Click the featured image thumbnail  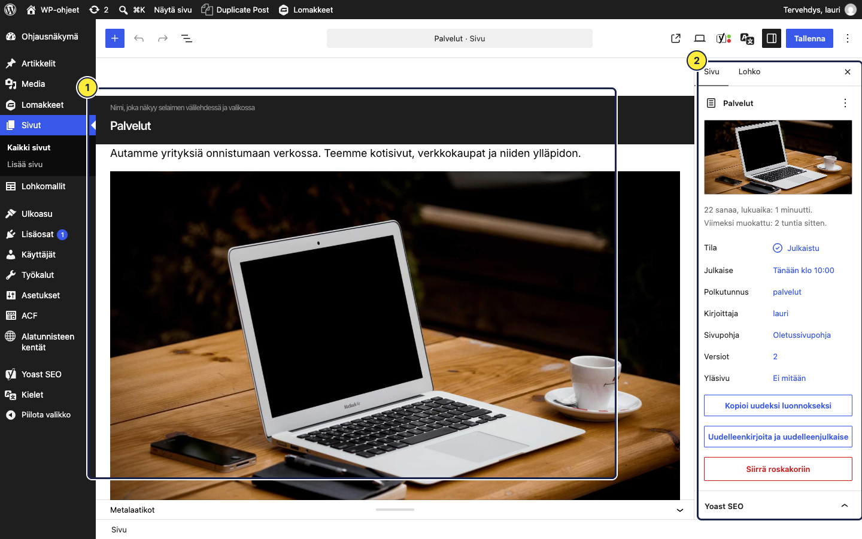pyautogui.click(x=778, y=157)
